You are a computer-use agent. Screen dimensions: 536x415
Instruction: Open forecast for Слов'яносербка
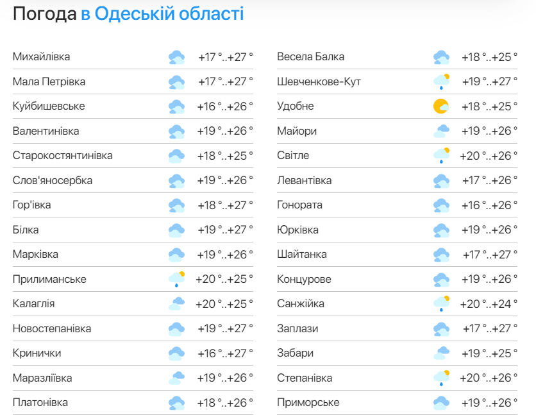click(53, 180)
